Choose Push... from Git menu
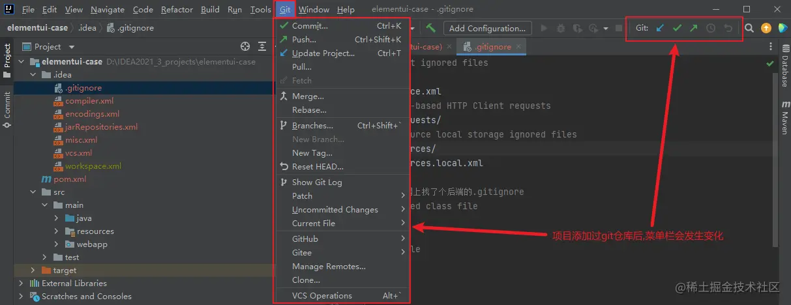Image resolution: width=791 pixels, height=305 pixels. (x=342, y=40)
